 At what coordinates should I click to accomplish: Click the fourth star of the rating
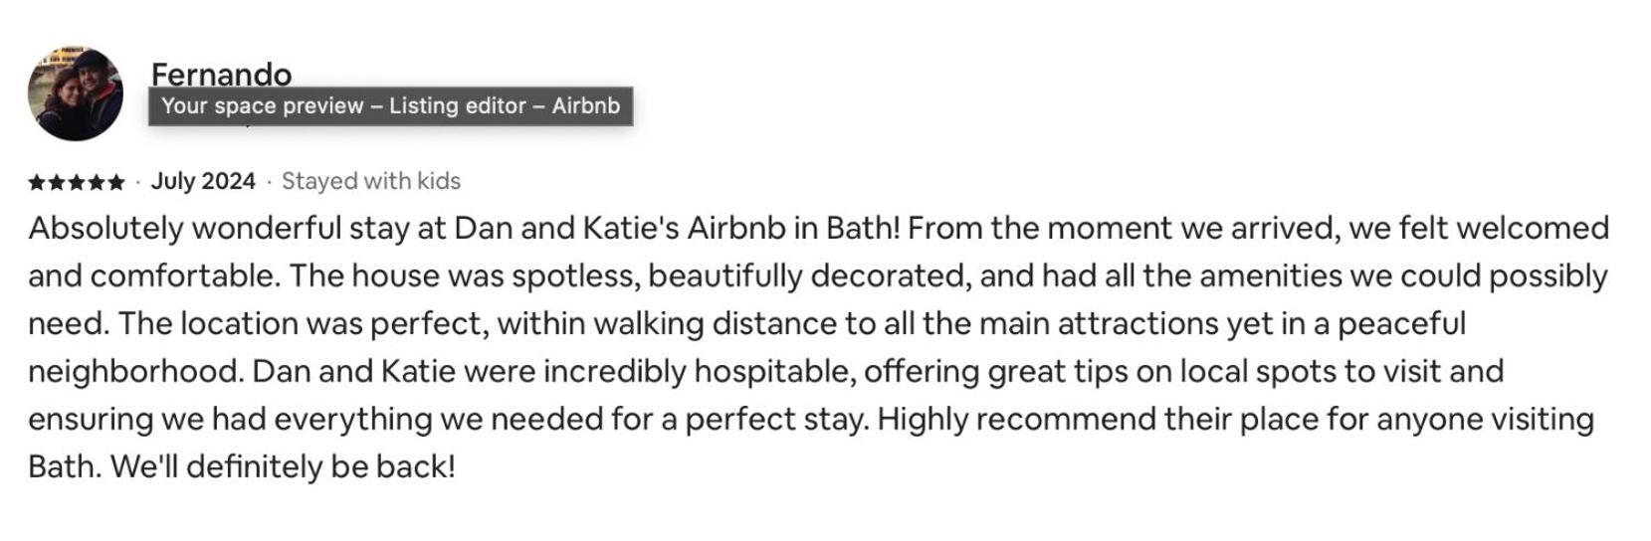[97, 182]
